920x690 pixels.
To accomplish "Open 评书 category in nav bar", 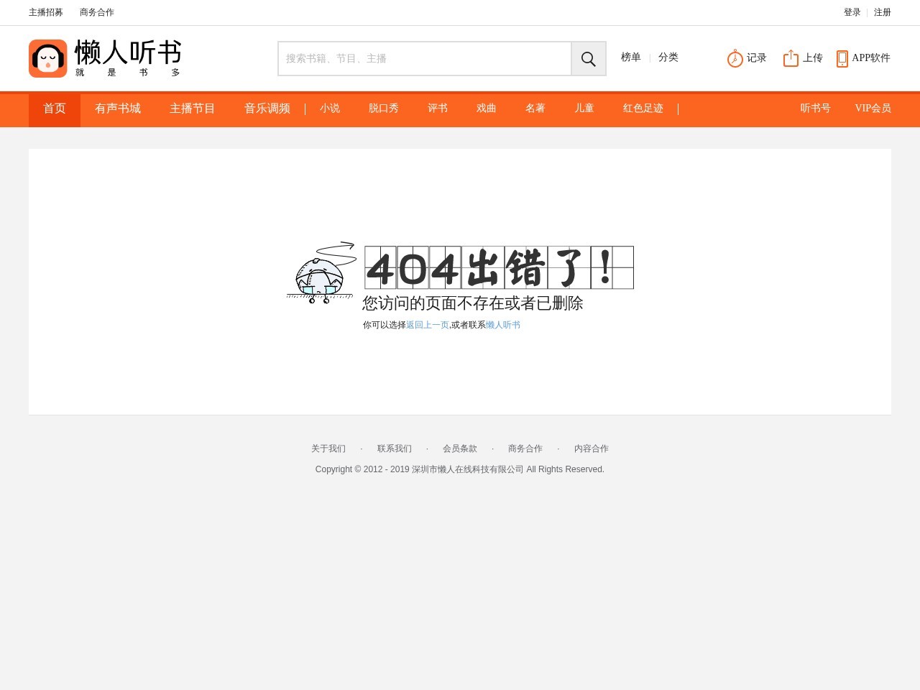I will (x=438, y=109).
